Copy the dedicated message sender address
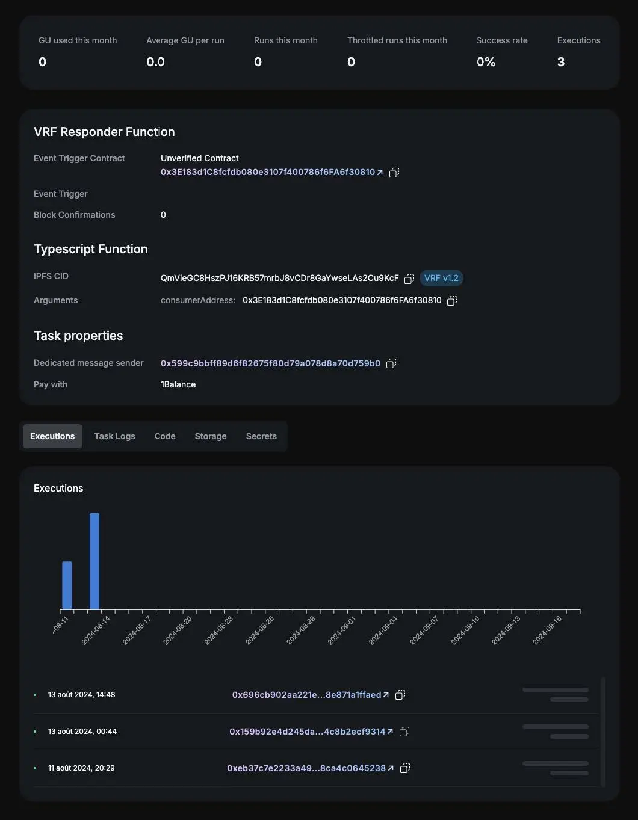Viewport: 638px width, 820px height. coord(391,363)
